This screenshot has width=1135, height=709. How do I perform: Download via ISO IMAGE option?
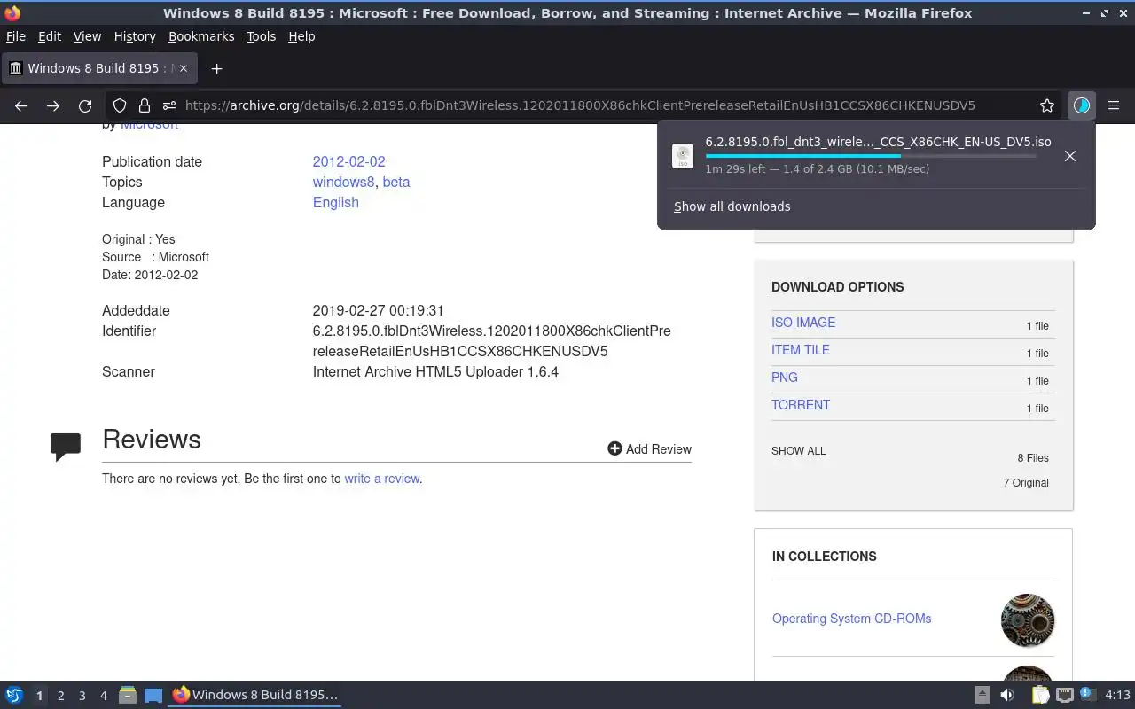pyautogui.click(x=803, y=323)
